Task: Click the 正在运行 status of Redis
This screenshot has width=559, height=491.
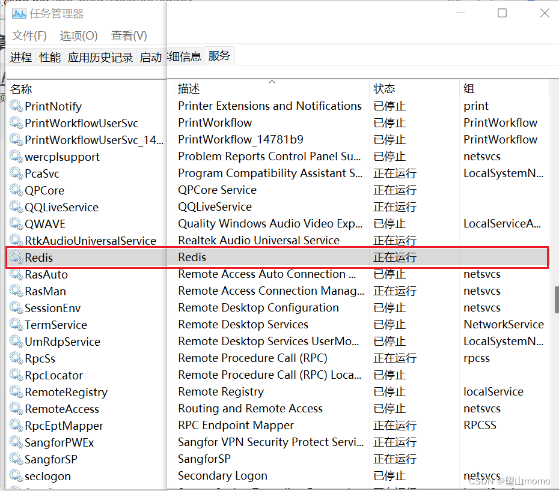Action: point(395,258)
